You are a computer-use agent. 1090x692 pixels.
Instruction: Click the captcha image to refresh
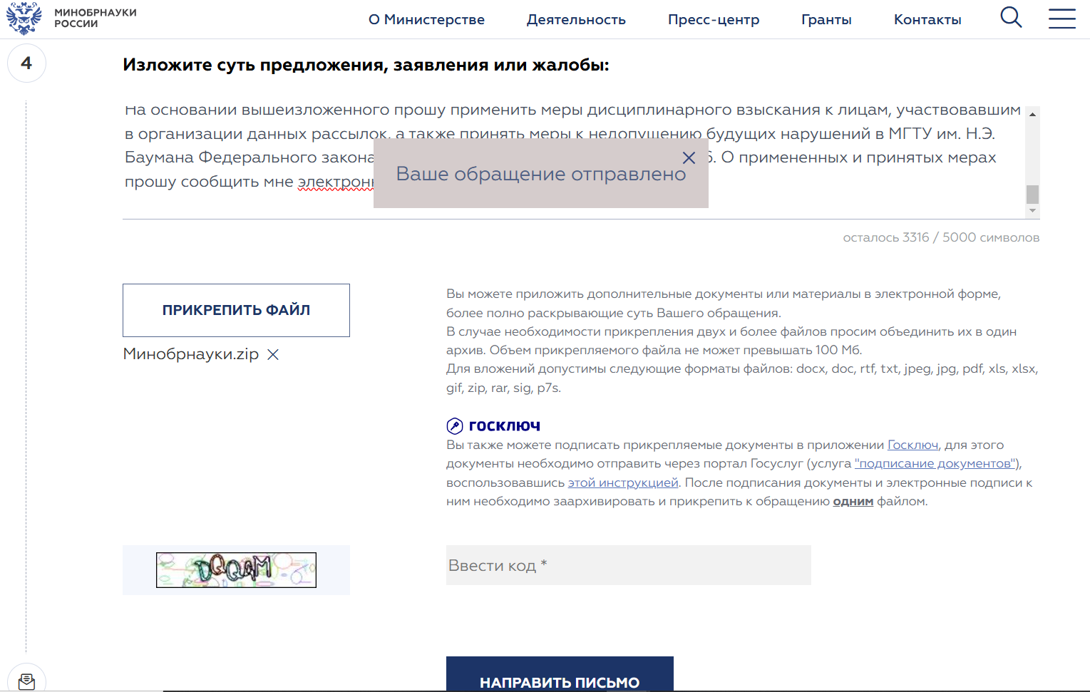[x=236, y=570]
